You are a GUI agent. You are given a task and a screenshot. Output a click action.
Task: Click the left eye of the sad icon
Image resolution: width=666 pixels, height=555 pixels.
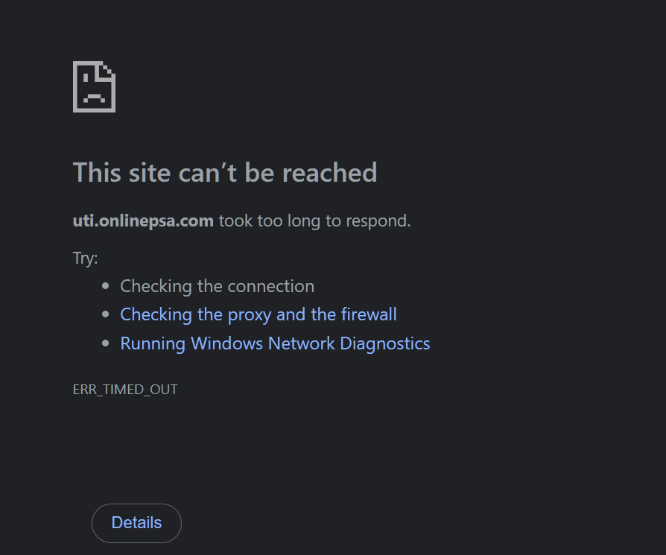[x=85, y=76]
